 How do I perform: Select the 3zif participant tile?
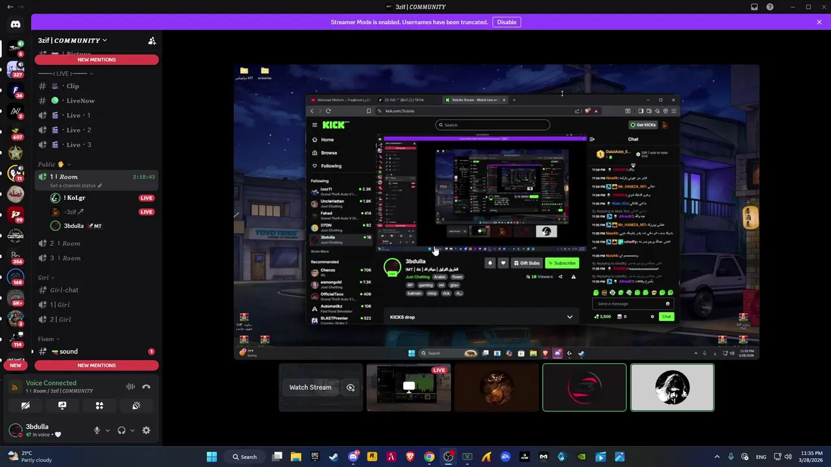(x=497, y=387)
